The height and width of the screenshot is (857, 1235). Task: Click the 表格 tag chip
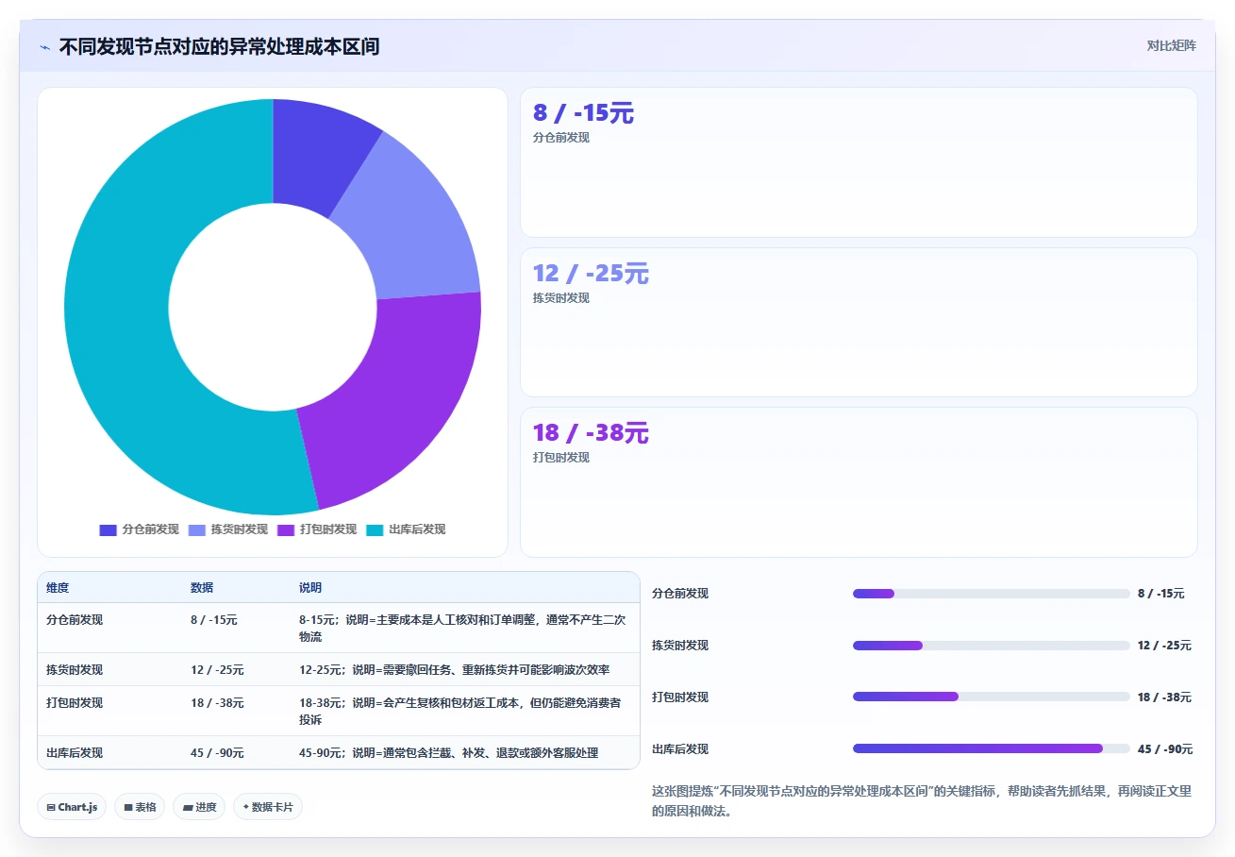coord(140,807)
